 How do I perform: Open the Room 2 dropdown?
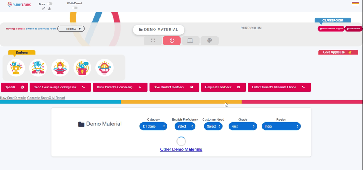[71, 29]
